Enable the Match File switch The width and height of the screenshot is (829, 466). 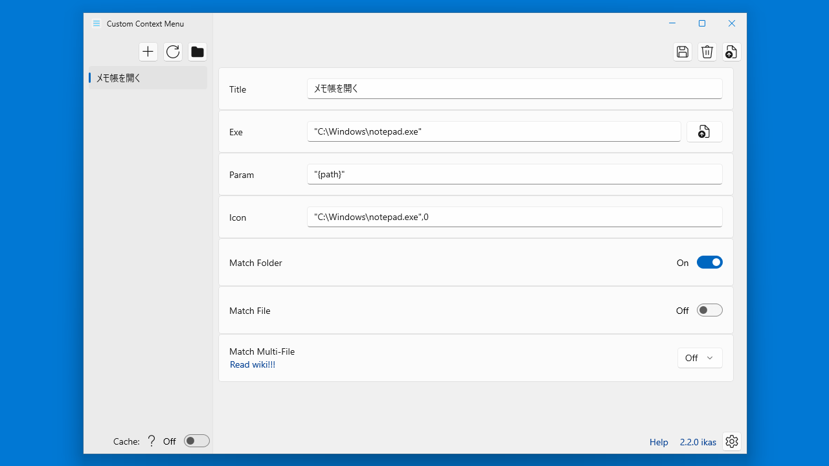(710, 310)
